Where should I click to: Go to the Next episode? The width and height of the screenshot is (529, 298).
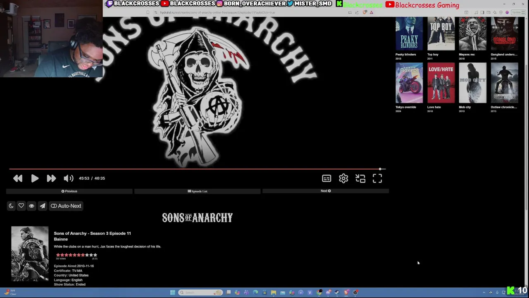tap(326, 191)
